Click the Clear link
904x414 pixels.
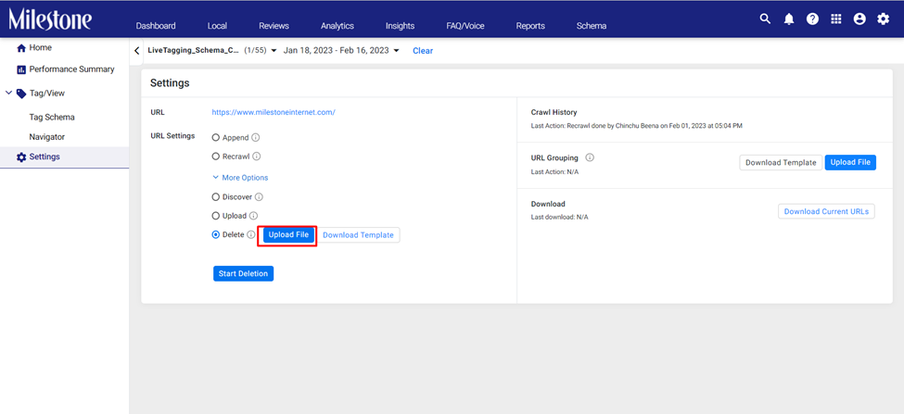423,51
